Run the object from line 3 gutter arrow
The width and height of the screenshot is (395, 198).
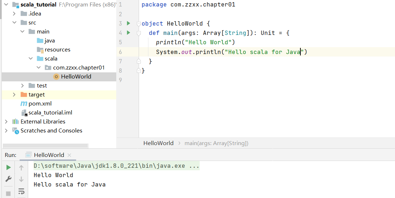[x=128, y=23]
